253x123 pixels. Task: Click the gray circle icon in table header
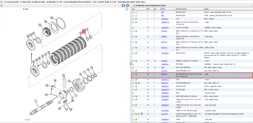click(x=133, y=9)
